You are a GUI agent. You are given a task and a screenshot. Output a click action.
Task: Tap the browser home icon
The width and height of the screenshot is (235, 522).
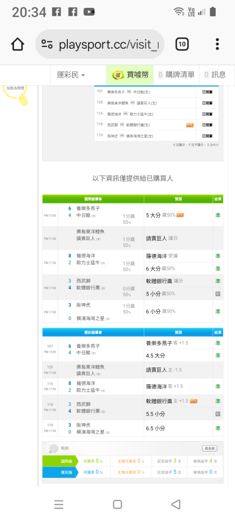point(18,44)
